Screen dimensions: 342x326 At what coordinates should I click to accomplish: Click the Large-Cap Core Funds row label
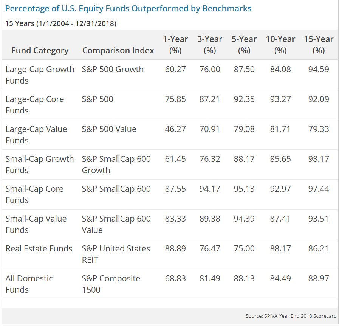coord(35,105)
